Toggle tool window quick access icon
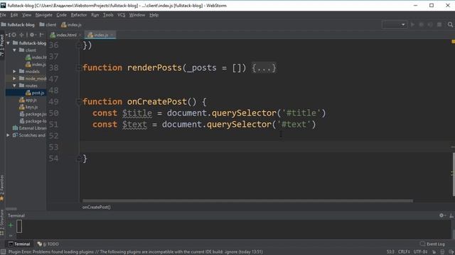Image resolution: width=455 pixels, height=255 pixels. coord(3,252)
